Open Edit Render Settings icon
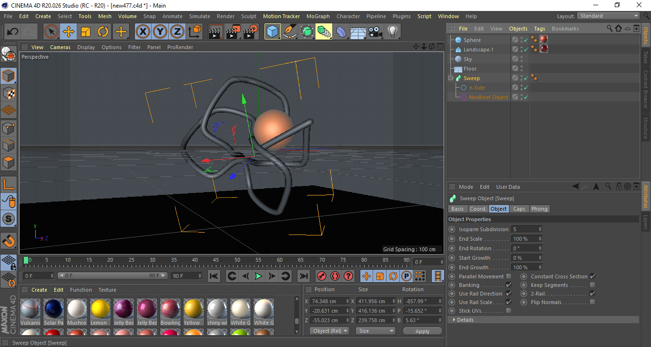 (x=251, y=32)
